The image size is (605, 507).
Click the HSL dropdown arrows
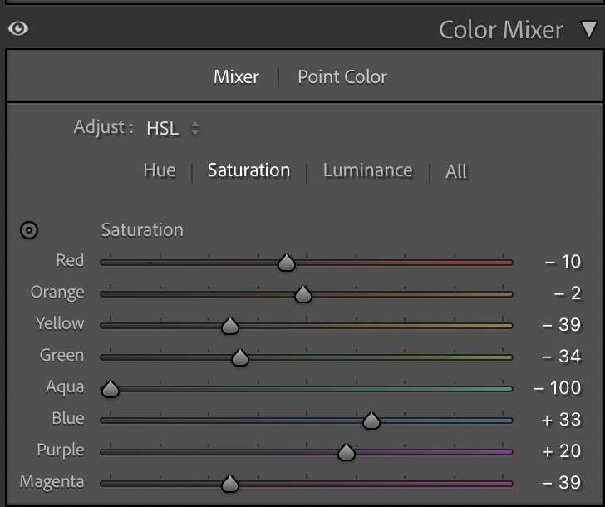click(x=195, y=129)
